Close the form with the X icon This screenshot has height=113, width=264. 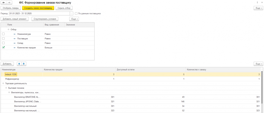click(x=261, y=3)
